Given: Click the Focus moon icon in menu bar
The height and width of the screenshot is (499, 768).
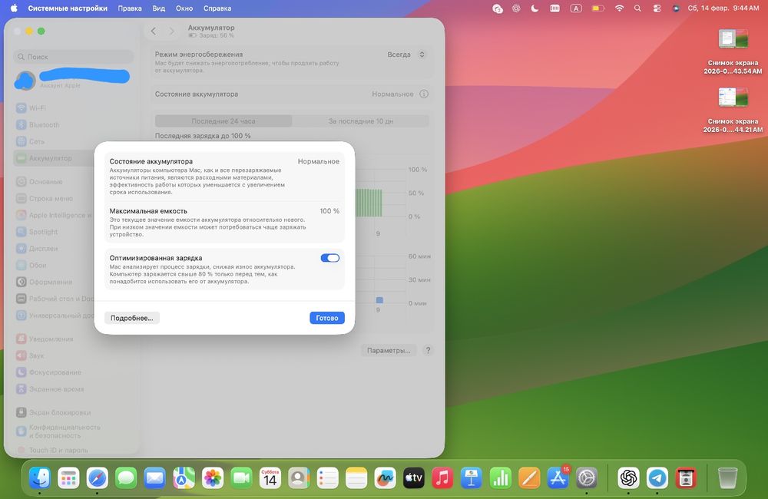Looking at the screenshot, I should [x=535, y=8].
